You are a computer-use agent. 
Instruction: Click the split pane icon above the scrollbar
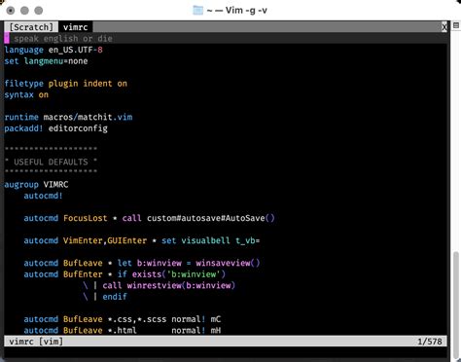(456, 25)
